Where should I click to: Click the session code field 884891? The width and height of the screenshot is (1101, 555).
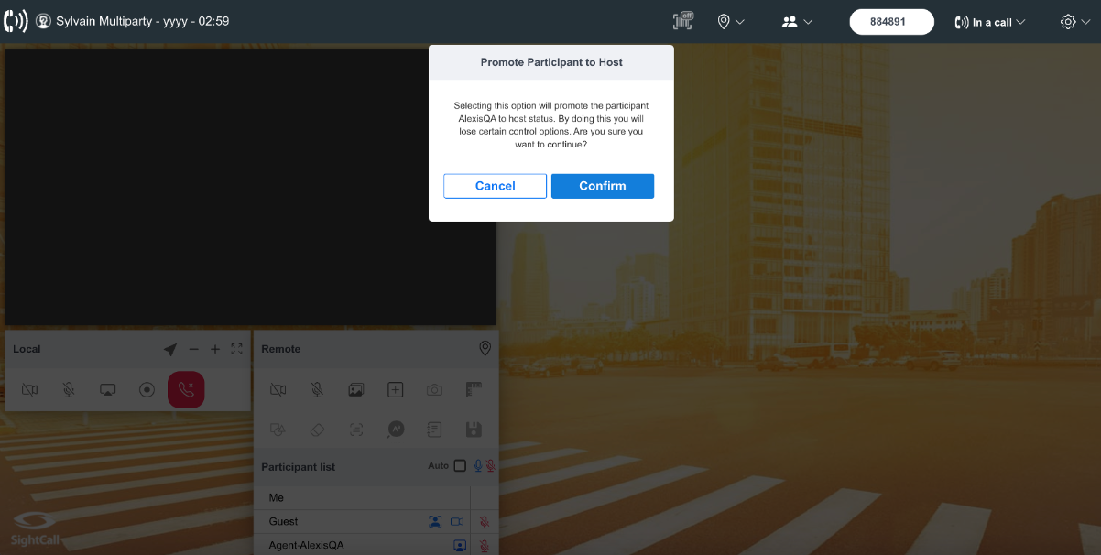pos(891,22)
